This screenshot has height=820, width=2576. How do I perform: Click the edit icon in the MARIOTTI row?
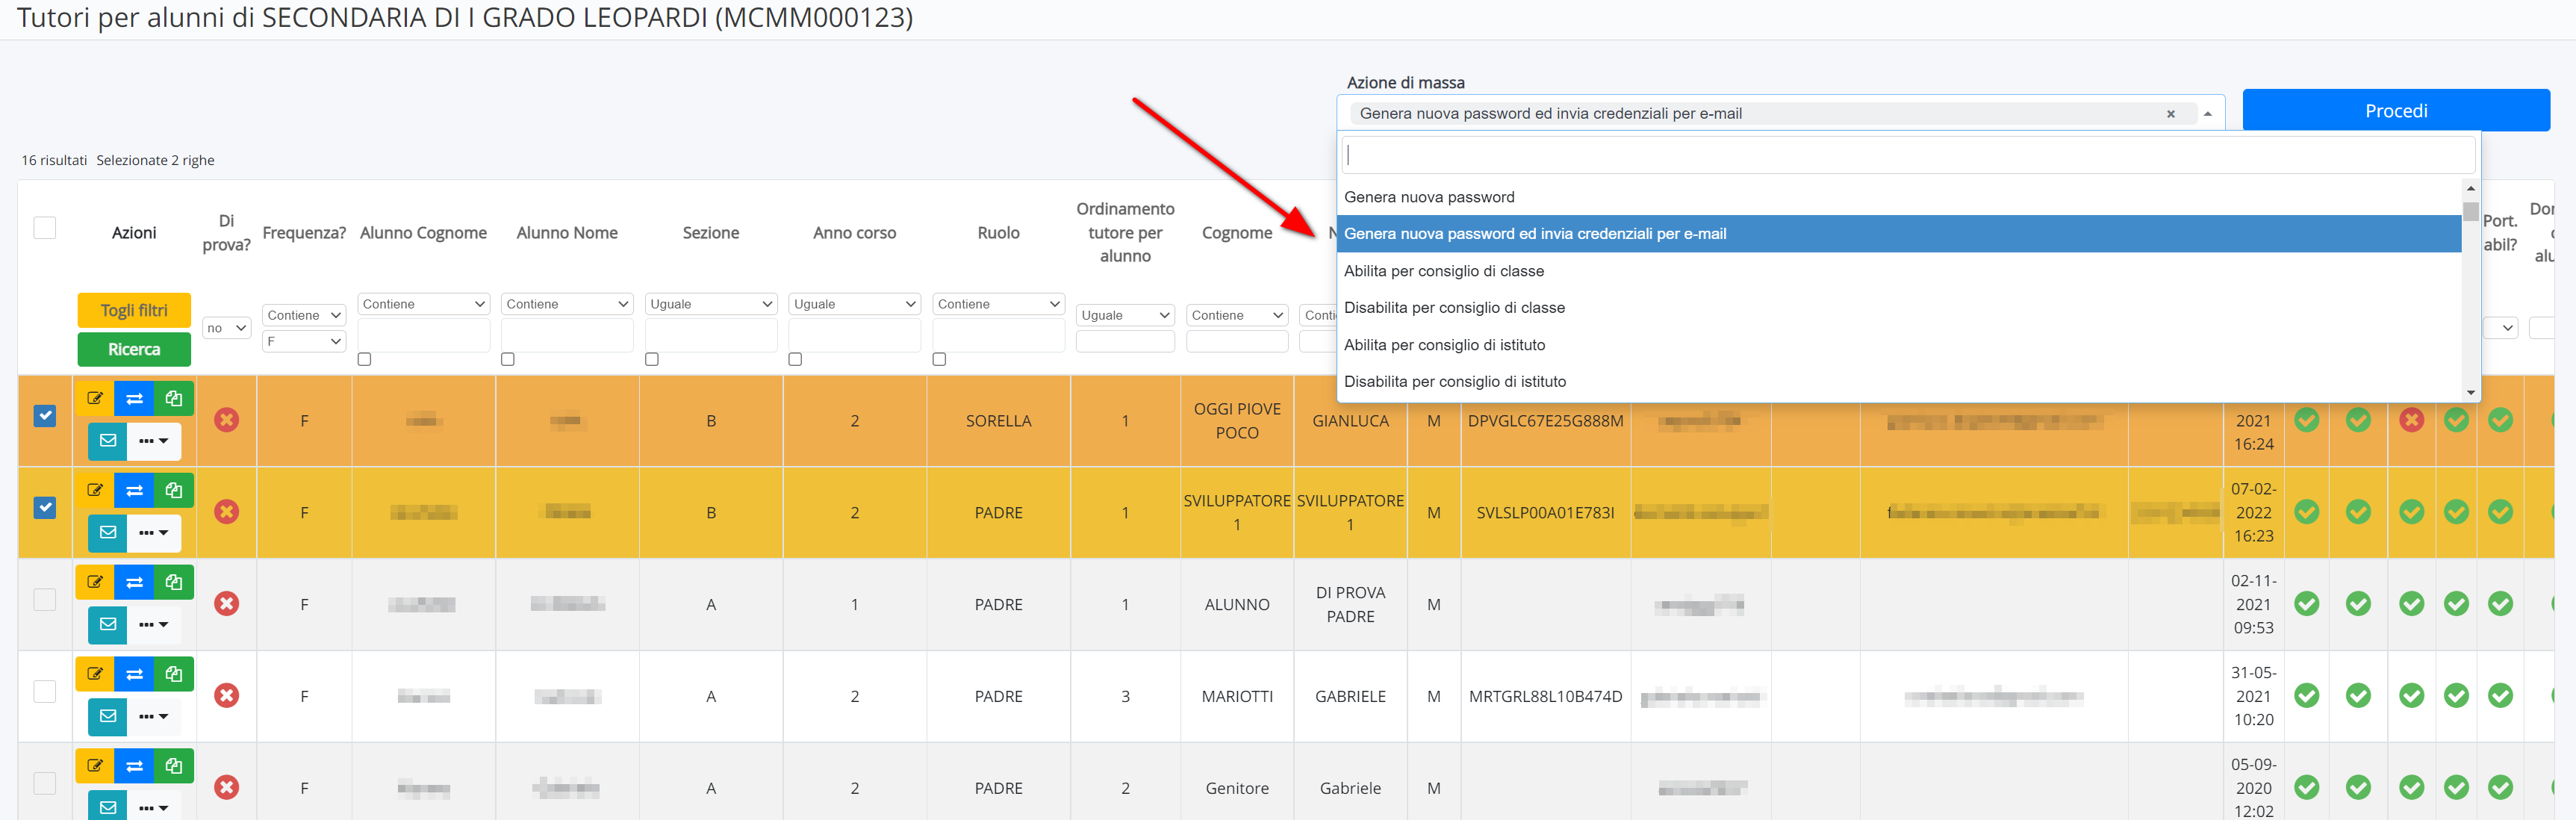pos(95,674)
